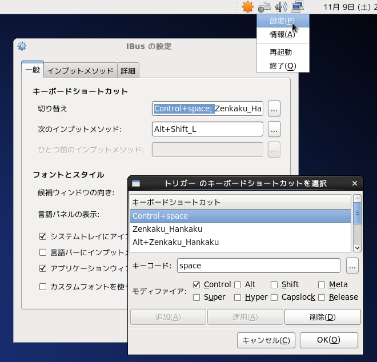
Task: Switch to the インプットメソッド tab
Action: 81,71
